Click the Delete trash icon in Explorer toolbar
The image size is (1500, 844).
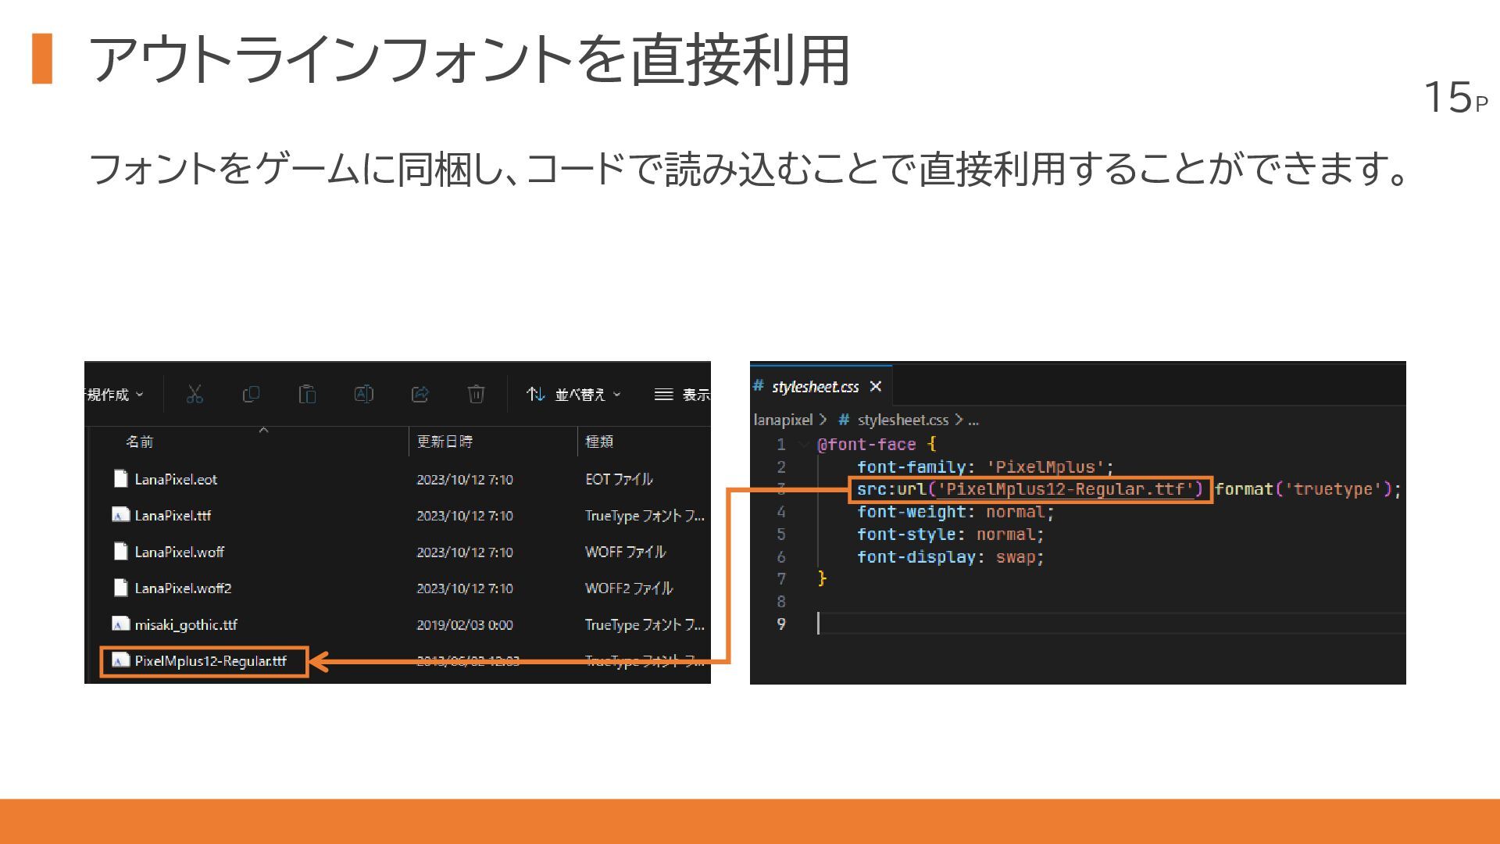click(x=476, y=395)
